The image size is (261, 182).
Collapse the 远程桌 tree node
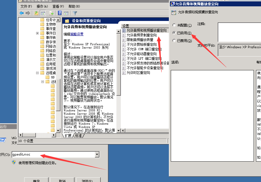point(37,73)
